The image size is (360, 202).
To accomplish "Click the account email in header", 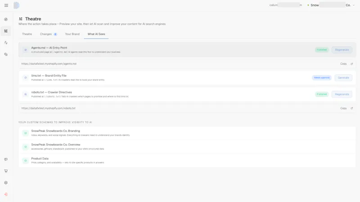I will pyautogui.click(x=286, y=5).
